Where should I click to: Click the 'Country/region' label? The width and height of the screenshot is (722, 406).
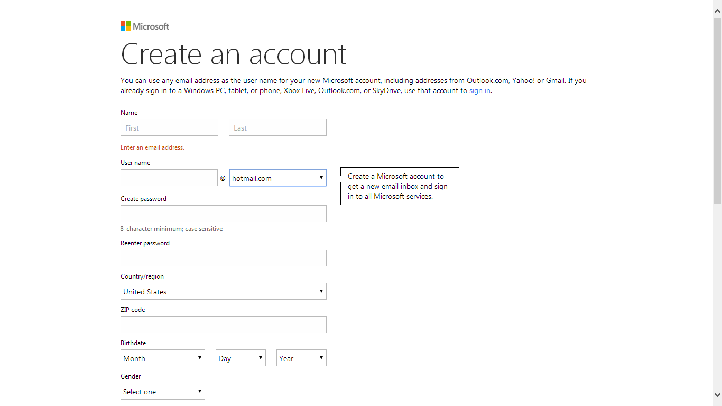(x=142, y=276)
